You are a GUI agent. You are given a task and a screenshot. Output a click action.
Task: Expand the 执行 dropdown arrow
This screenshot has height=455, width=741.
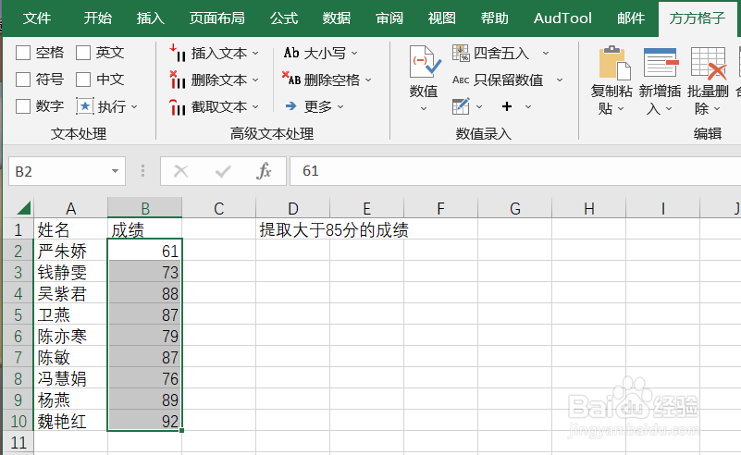[134, 107]
